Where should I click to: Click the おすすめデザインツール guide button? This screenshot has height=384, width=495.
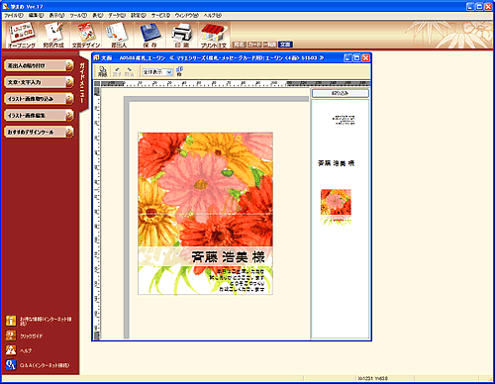coord(39,132)
